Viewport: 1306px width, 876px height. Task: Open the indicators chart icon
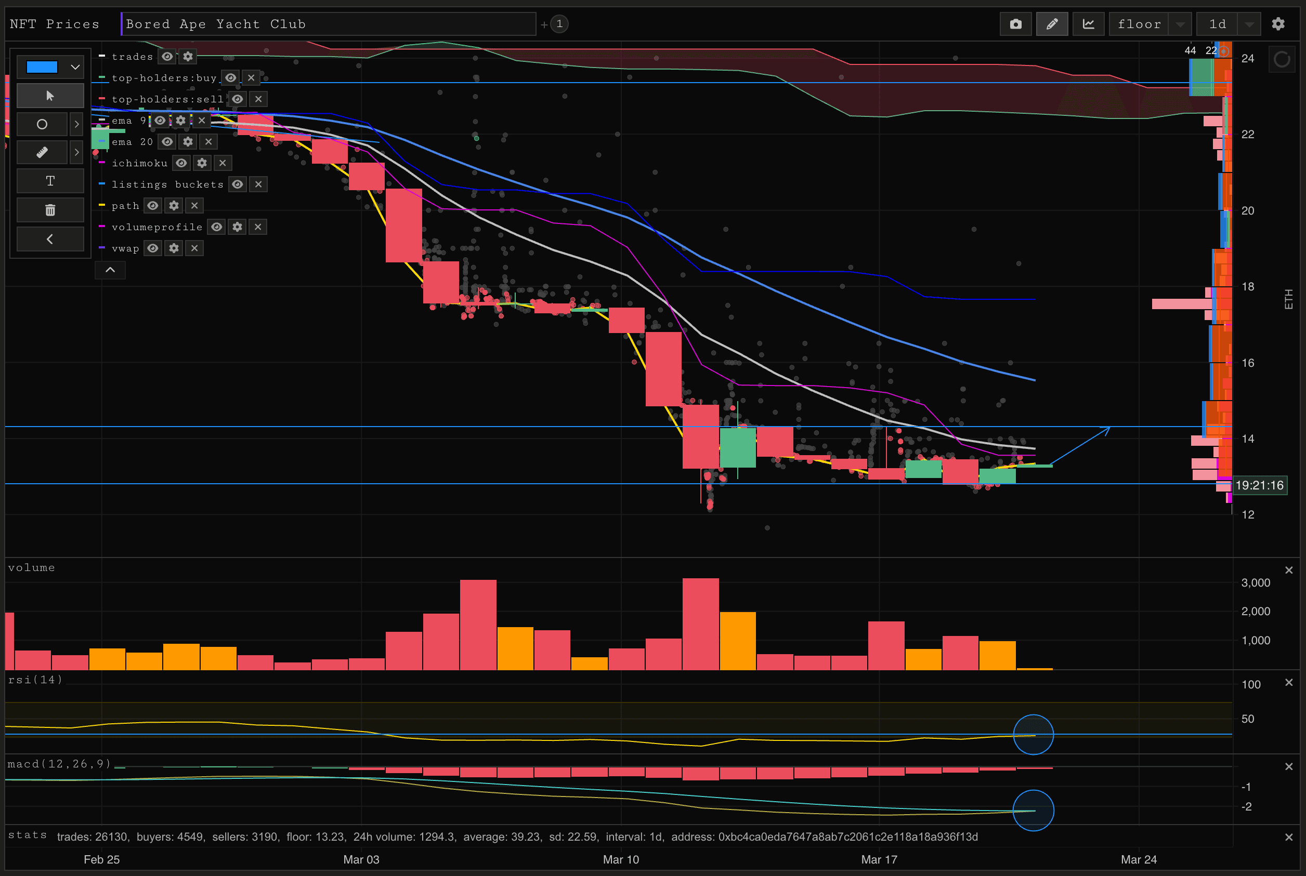1088,24
